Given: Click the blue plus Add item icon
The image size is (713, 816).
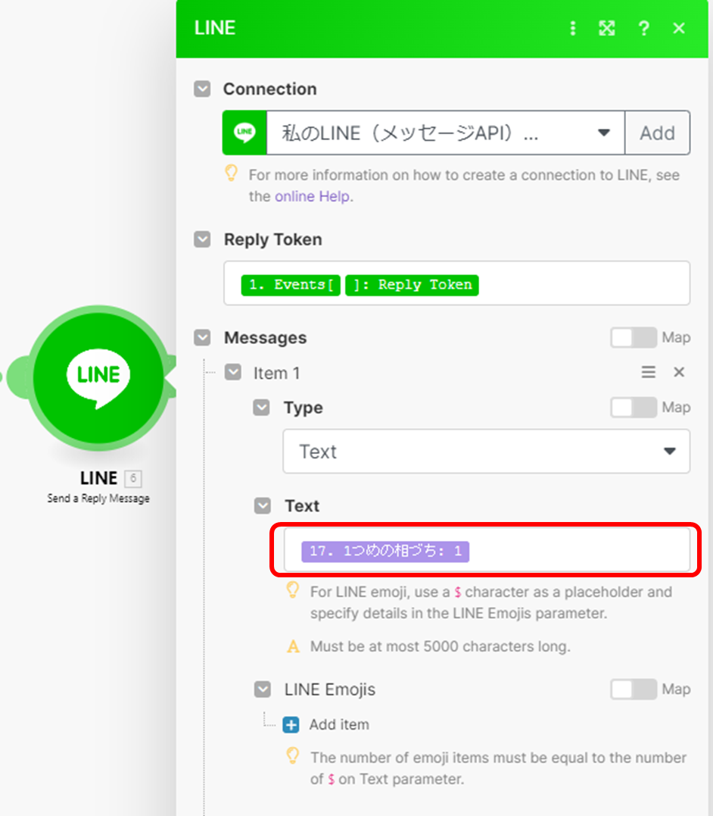Looking at the screenshot, I should (x=291, y=724).
